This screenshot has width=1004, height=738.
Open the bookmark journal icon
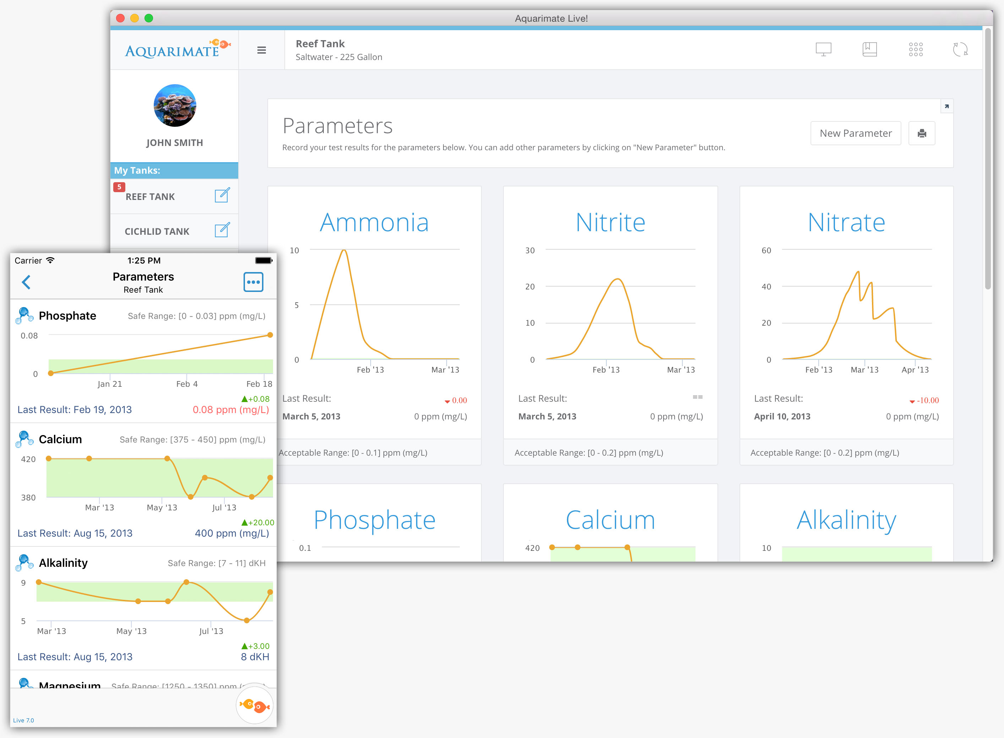pos(869,49)
